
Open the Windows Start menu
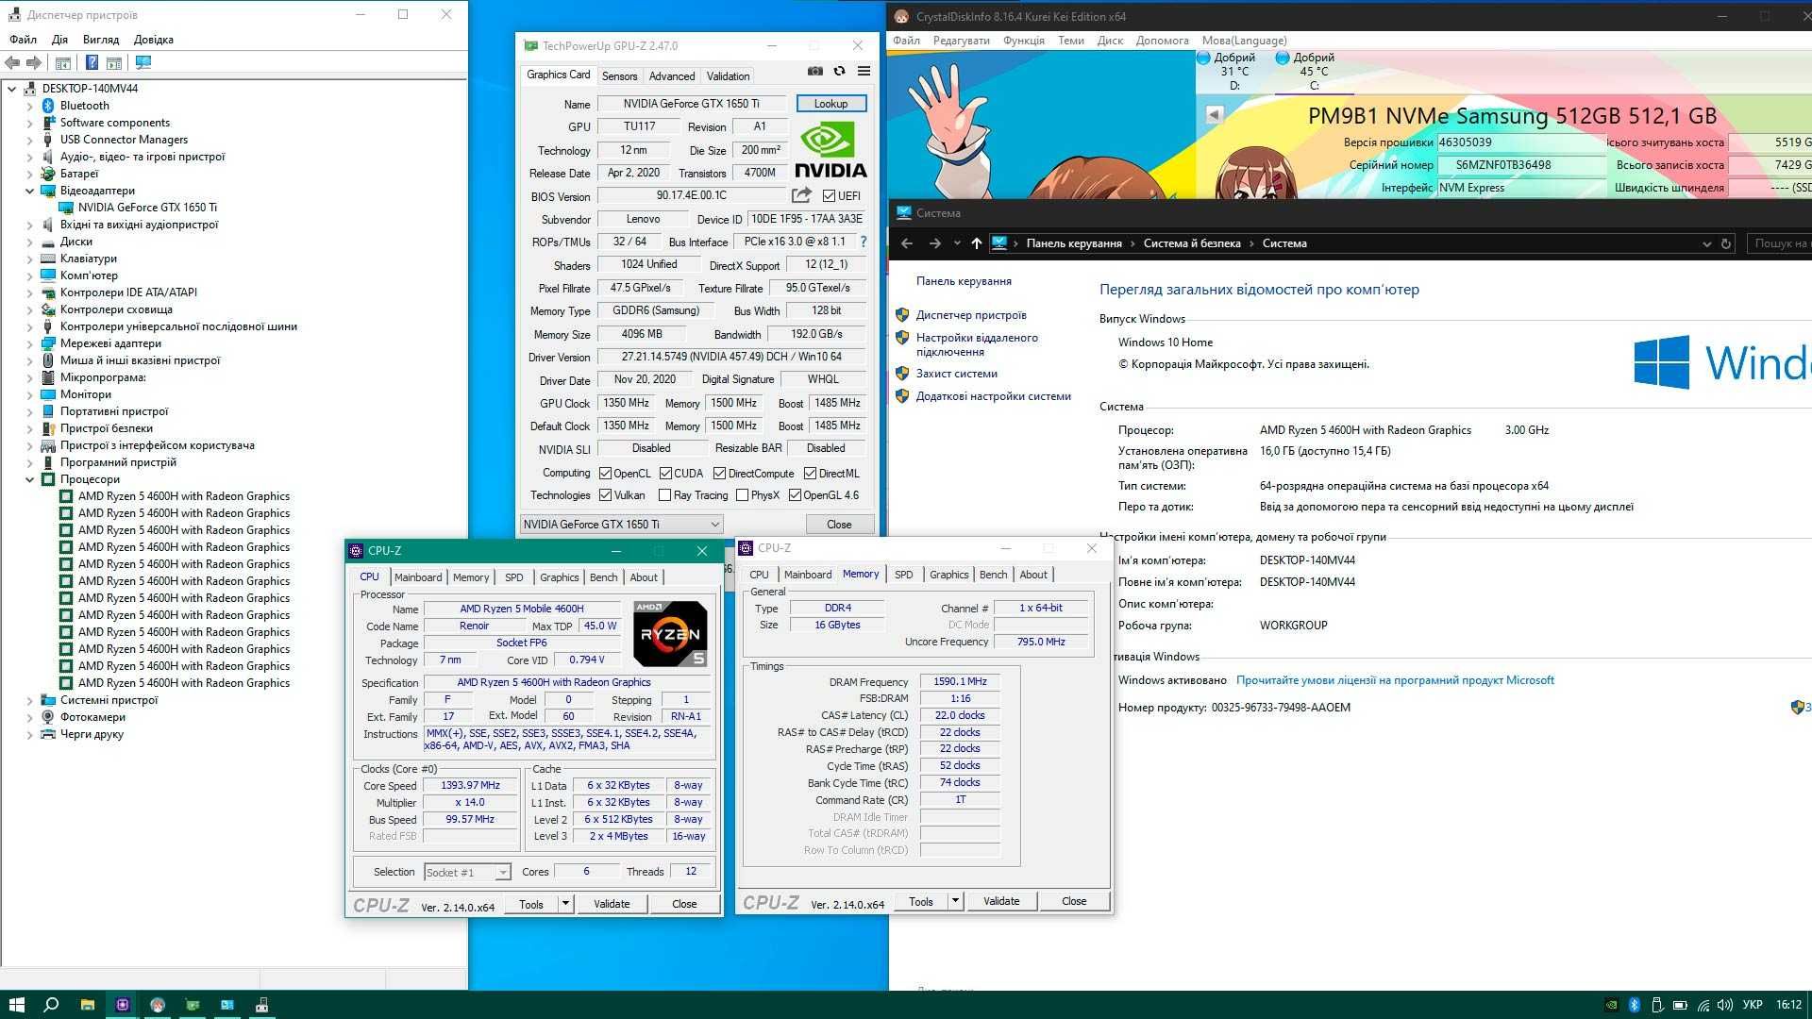(x=16, y=1005)
